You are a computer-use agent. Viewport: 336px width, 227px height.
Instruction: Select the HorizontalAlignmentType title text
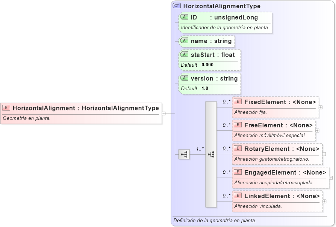pos(222,6)
